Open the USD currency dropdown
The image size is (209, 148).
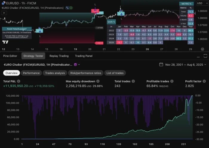point(201,3)
